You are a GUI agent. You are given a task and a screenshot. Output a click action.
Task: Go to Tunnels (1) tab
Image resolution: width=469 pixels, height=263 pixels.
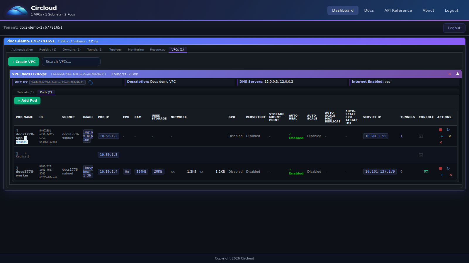(95, 50)
